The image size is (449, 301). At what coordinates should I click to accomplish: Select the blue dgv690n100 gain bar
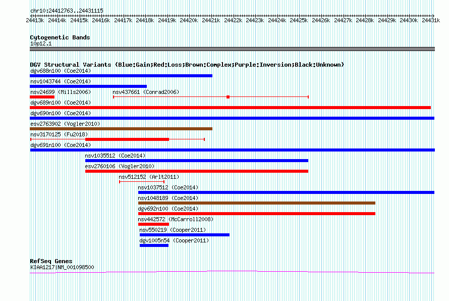pos(232,118)
